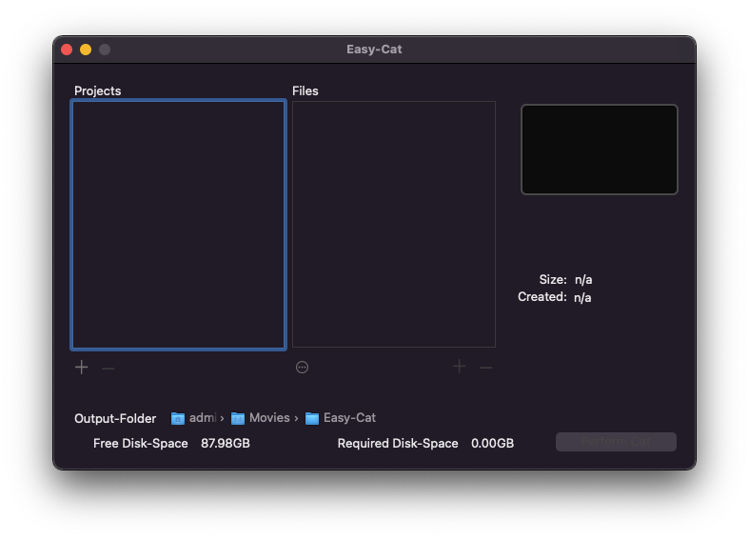
Task: Click the Created n/a value
Action: click(582, 297)
